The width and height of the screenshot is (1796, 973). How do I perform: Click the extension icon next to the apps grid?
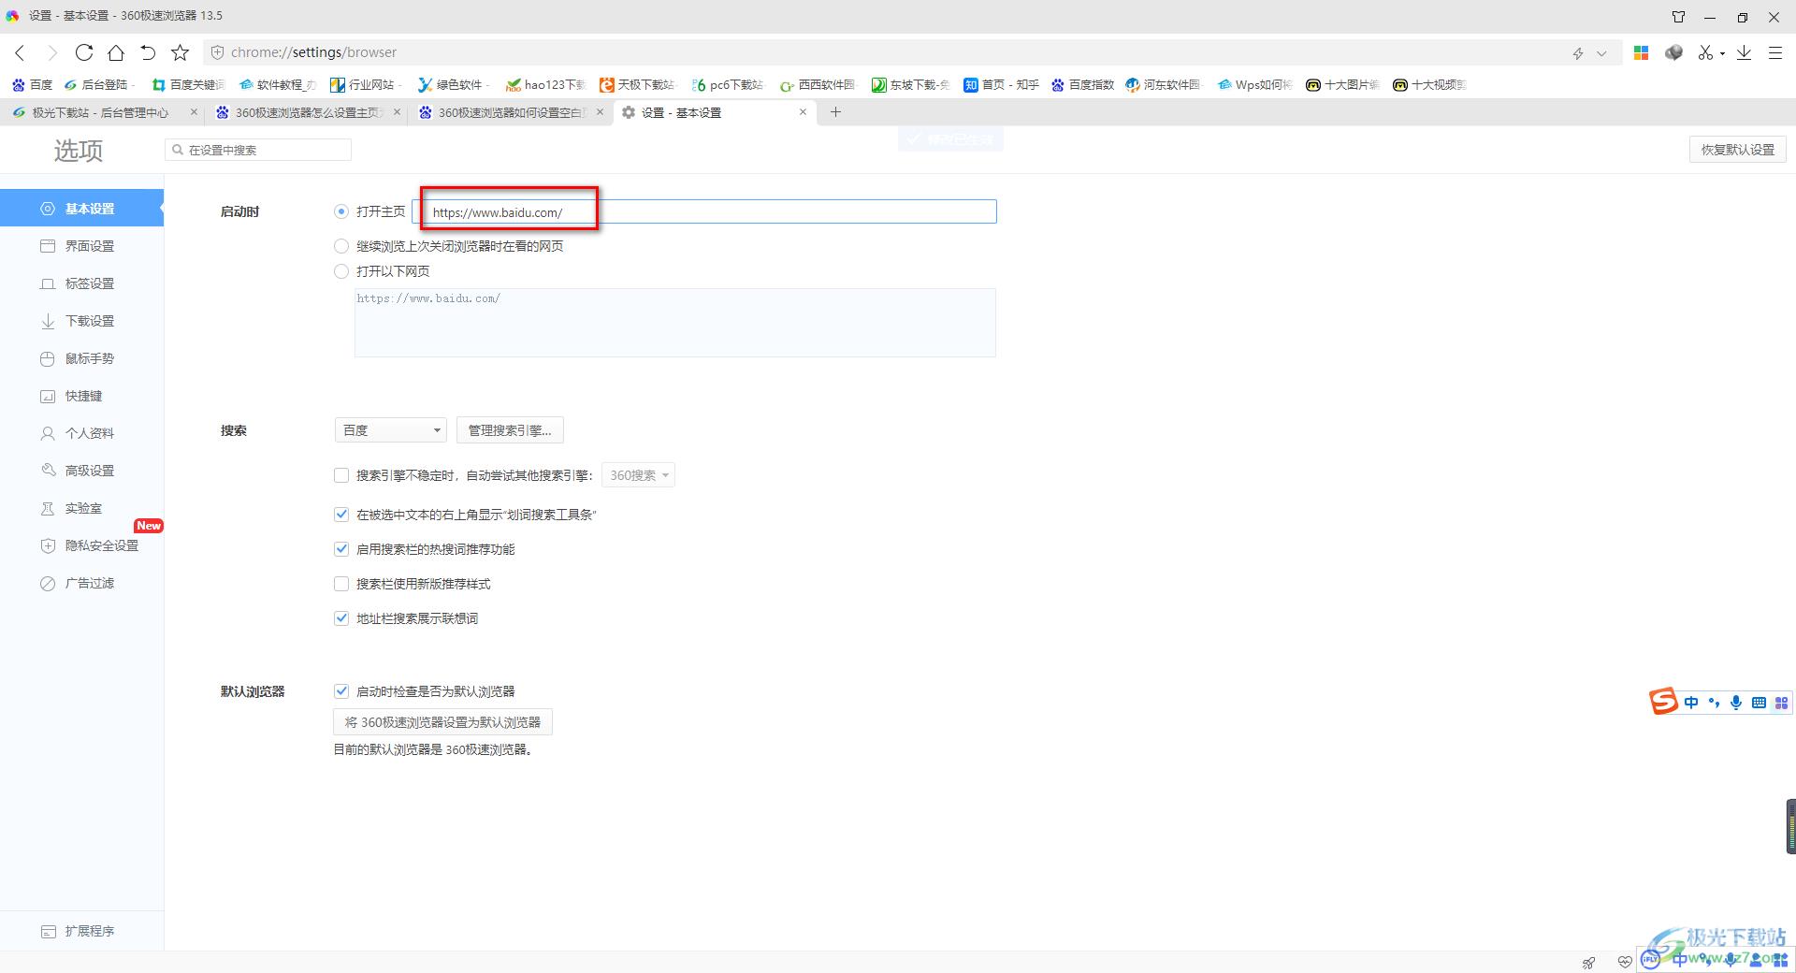coord(1673,52)
